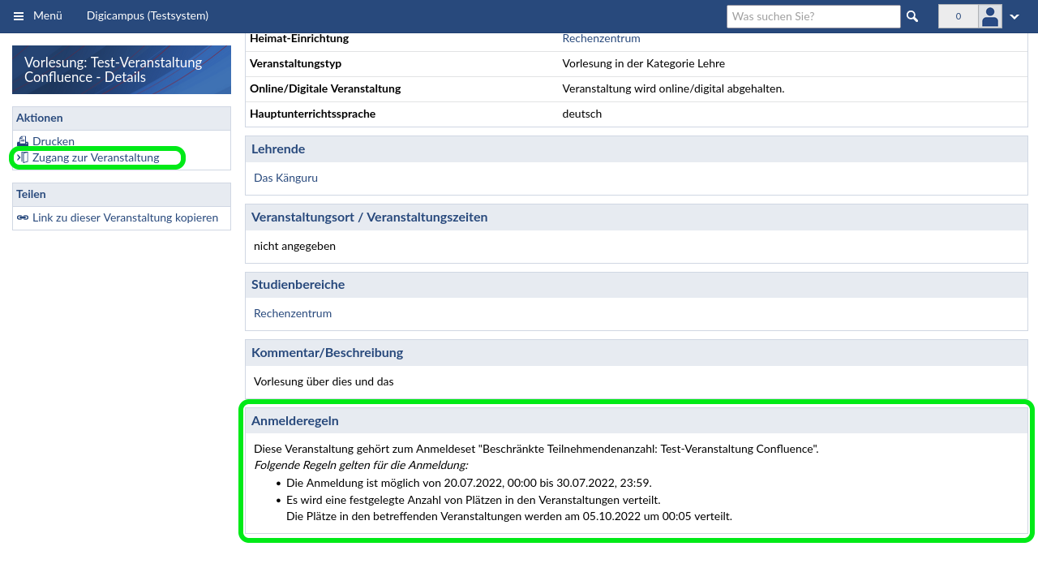Focus the 'Was suchen Sie?' search field
This screenshot has height=568, width=1038.
tap(813, 16)
